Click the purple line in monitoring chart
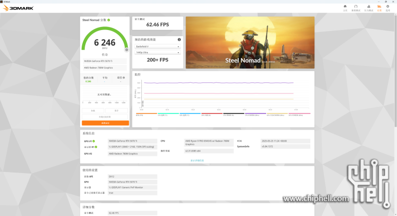 coord(219,82)
